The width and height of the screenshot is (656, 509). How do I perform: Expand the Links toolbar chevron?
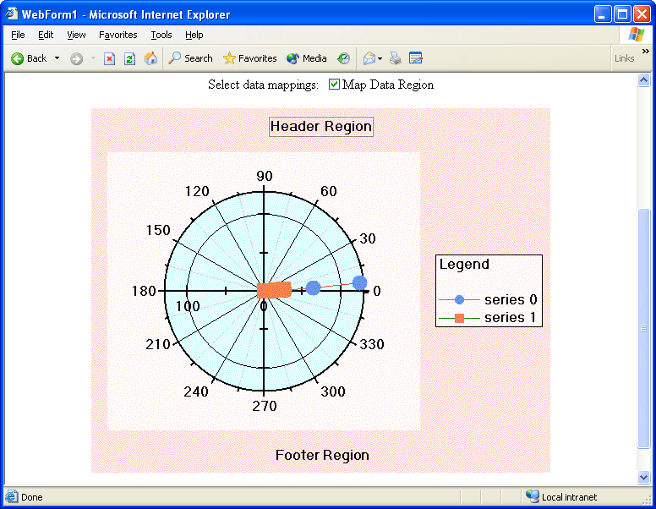click(x=646, y=52)
